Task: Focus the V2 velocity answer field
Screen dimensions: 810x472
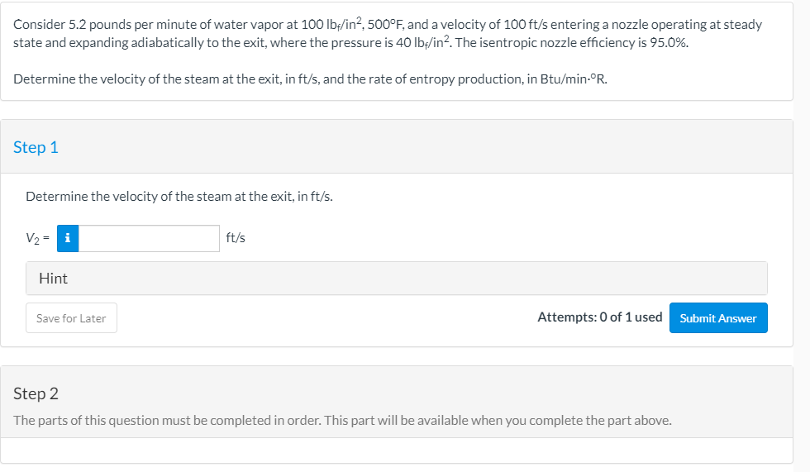Action: (149, 238)
